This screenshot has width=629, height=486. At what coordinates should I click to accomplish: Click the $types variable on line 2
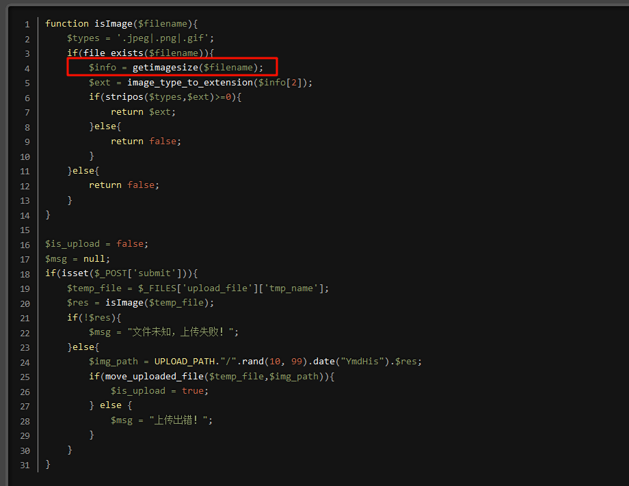point(83,38)
